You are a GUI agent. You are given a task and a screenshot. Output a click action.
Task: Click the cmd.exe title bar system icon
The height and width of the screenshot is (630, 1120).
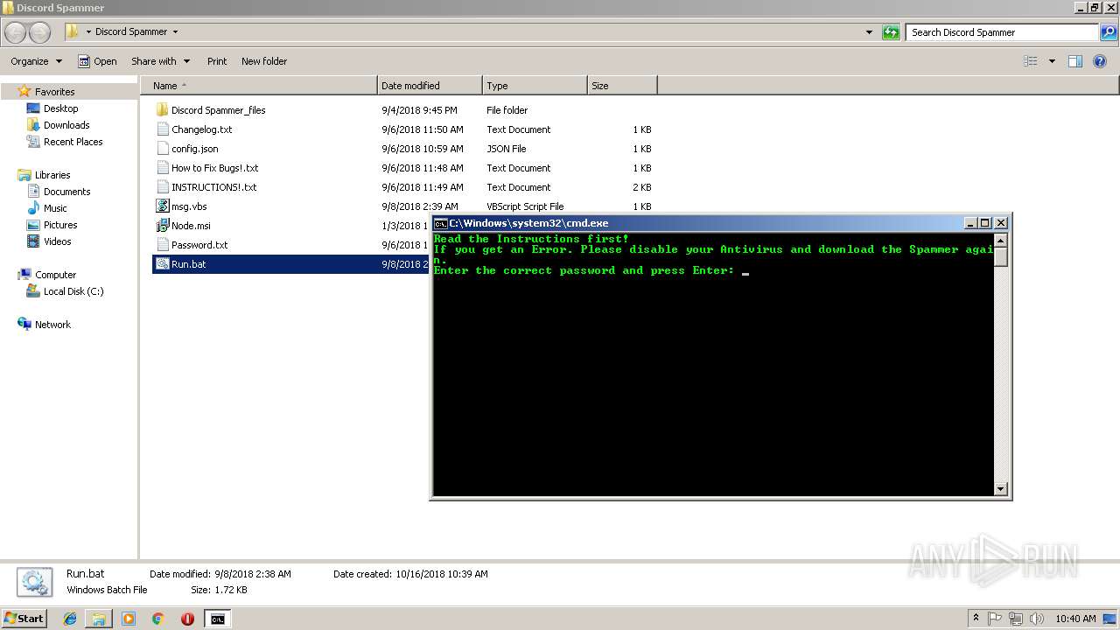point(440,223)
